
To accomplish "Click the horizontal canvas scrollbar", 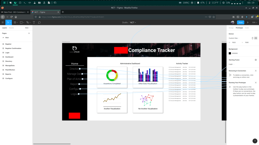I will point(52,144).
